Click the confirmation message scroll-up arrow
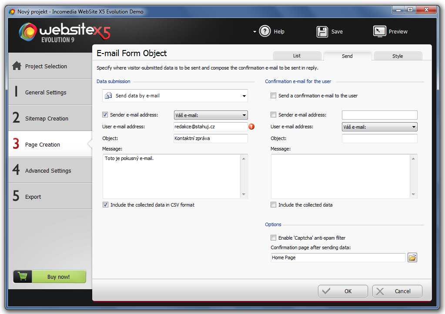This screenshot has height=314, width=445. pos(414,159)
